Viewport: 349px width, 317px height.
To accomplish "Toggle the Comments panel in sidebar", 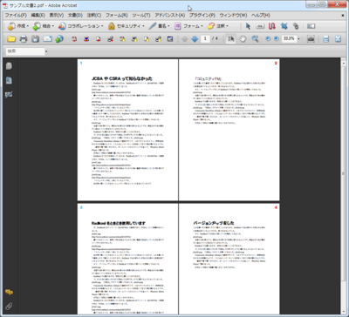I will 9,293.
